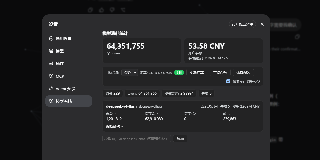Go to the 插件 settings tab
The height and width of the screenshot is (160, 320).
click(69, 63)
